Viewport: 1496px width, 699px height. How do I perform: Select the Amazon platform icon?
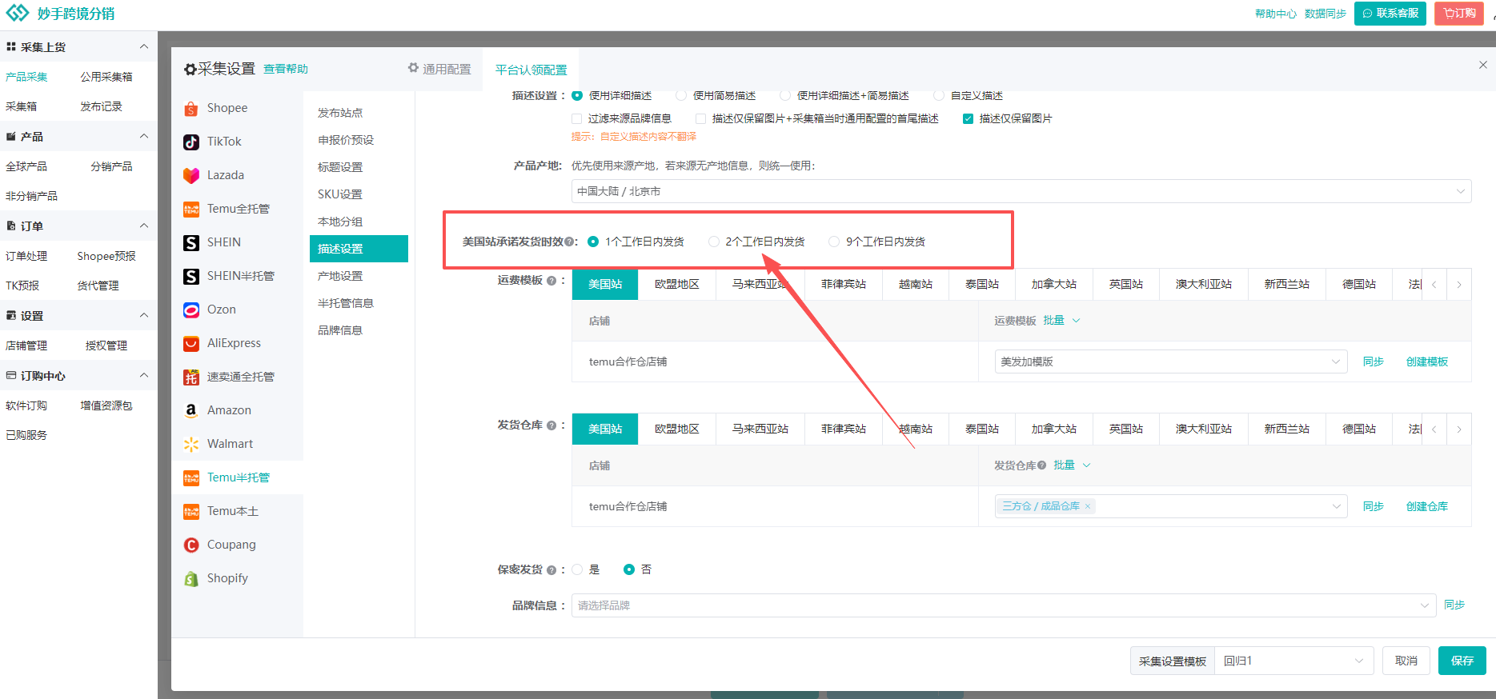coord(191,411)
